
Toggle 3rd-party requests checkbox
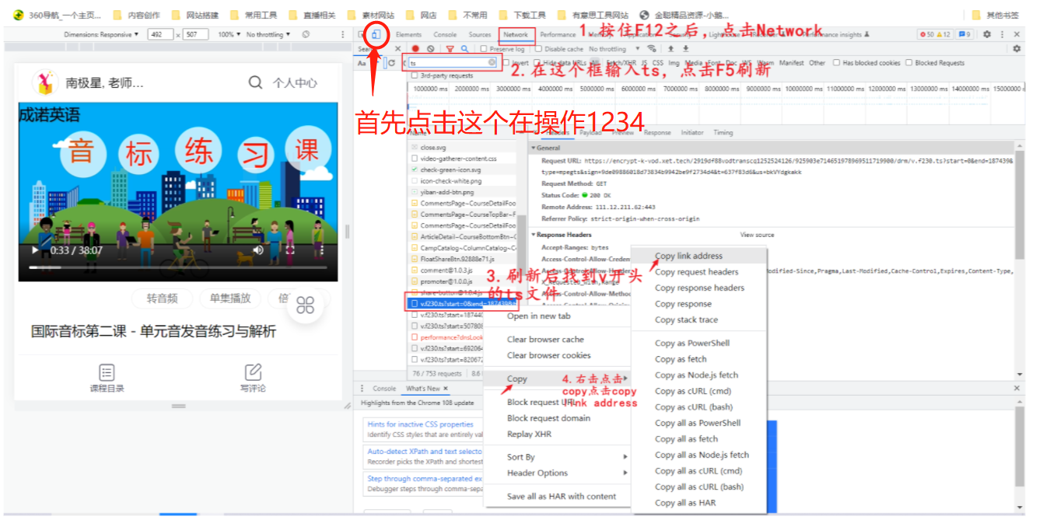pyautogui.click(x=415, y=75)
